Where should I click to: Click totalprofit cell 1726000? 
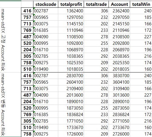coord(71,134)
